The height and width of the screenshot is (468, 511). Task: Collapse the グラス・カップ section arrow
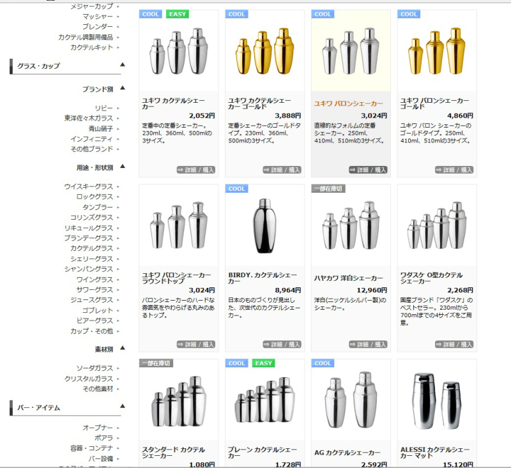tap(123, 64)
